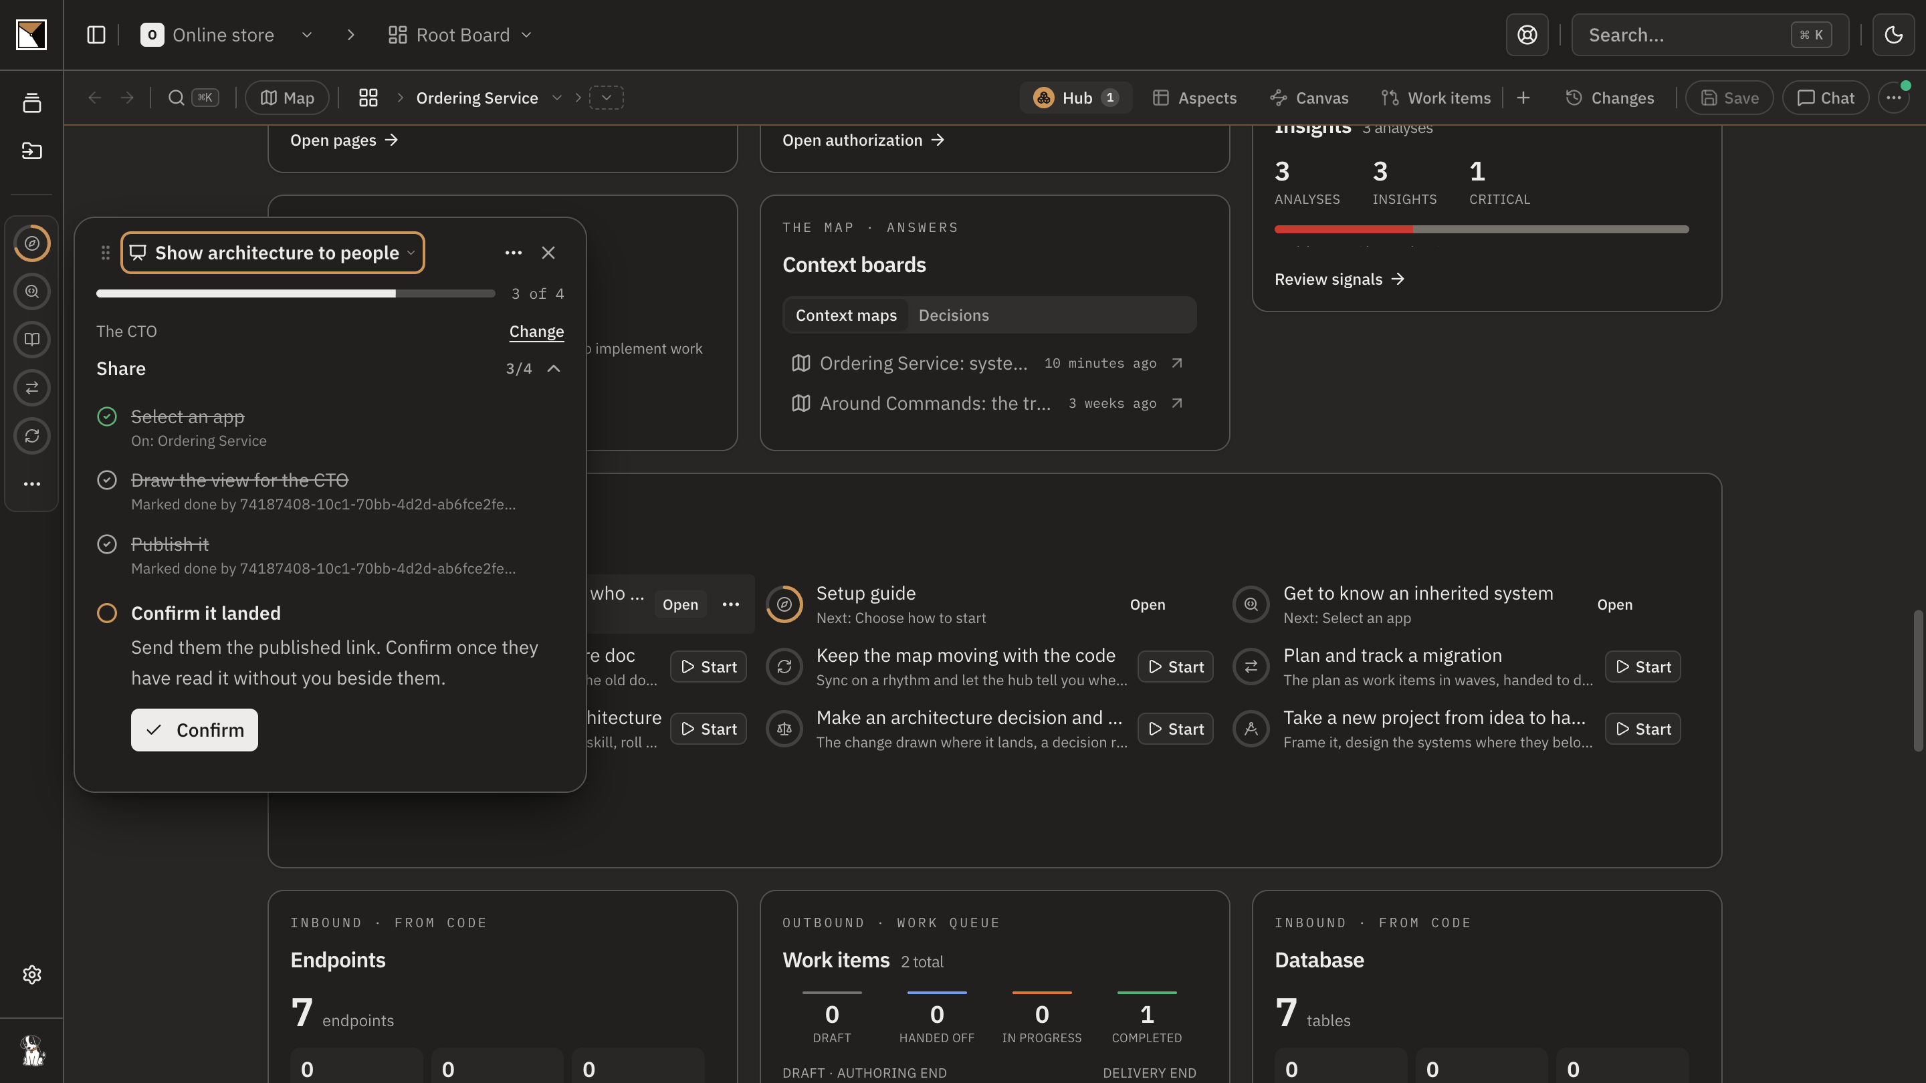1926x1083 pixels.
Task: Toggle dark mode moon icon
Action: click(1893, 35)
